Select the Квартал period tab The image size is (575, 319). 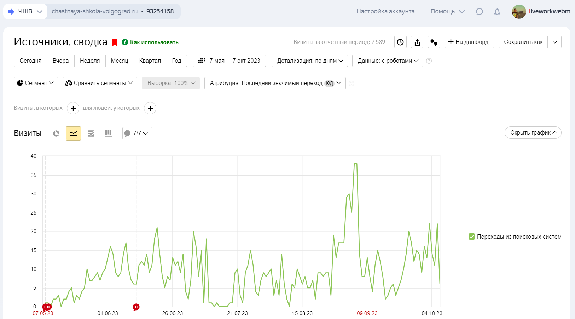click(x=150, y=61)
